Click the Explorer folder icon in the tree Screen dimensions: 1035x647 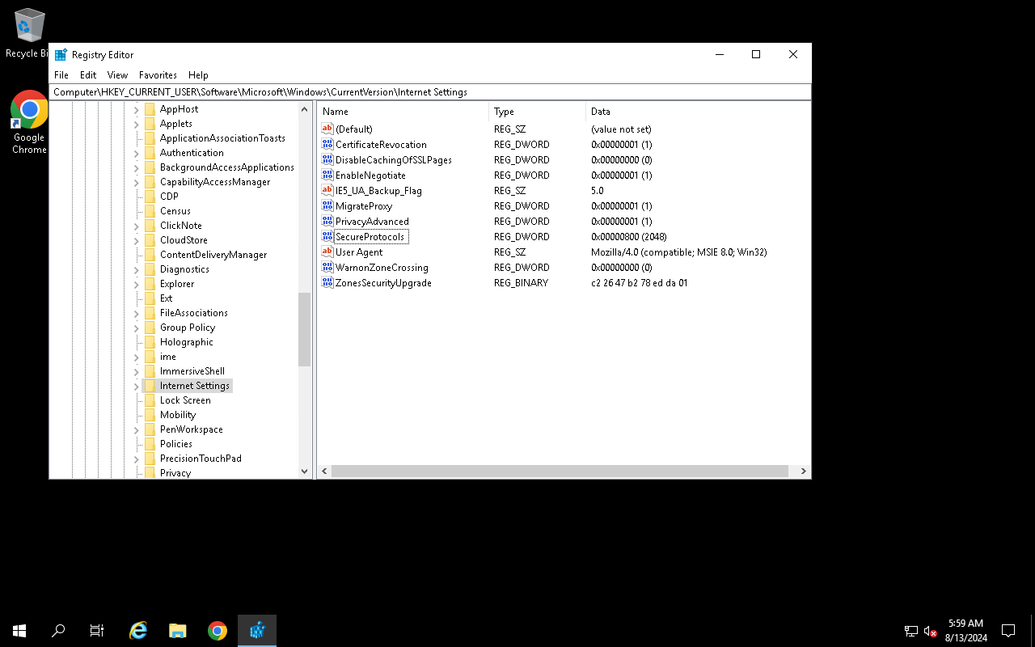(x=150, y=283)
